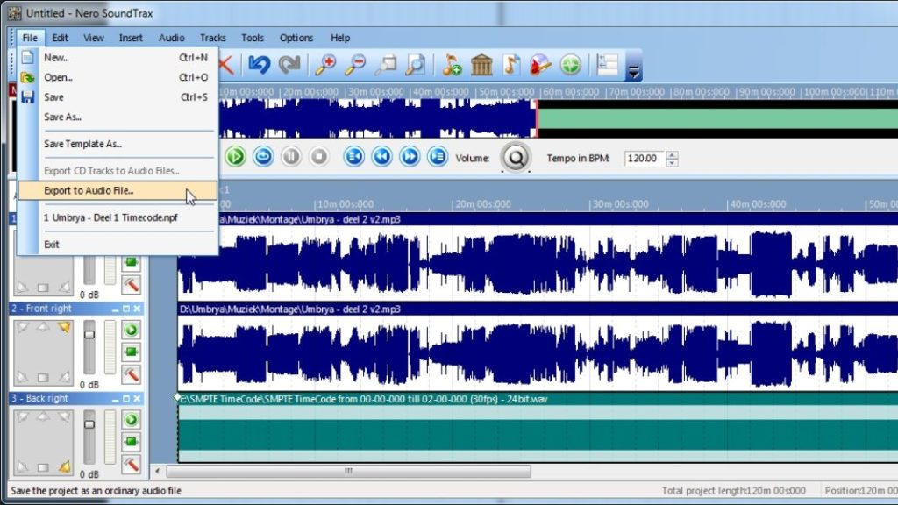Image resolution: width=898 pixels, height=505 pixels.
Task: Choose Export to Audio File from File menu
Action: click(x=89, y=190)
